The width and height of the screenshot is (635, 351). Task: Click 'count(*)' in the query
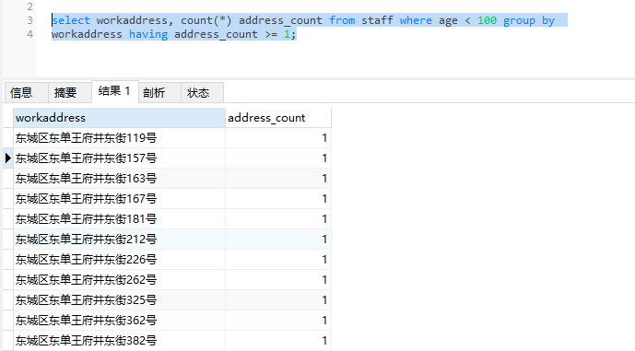tap(206, 20)
